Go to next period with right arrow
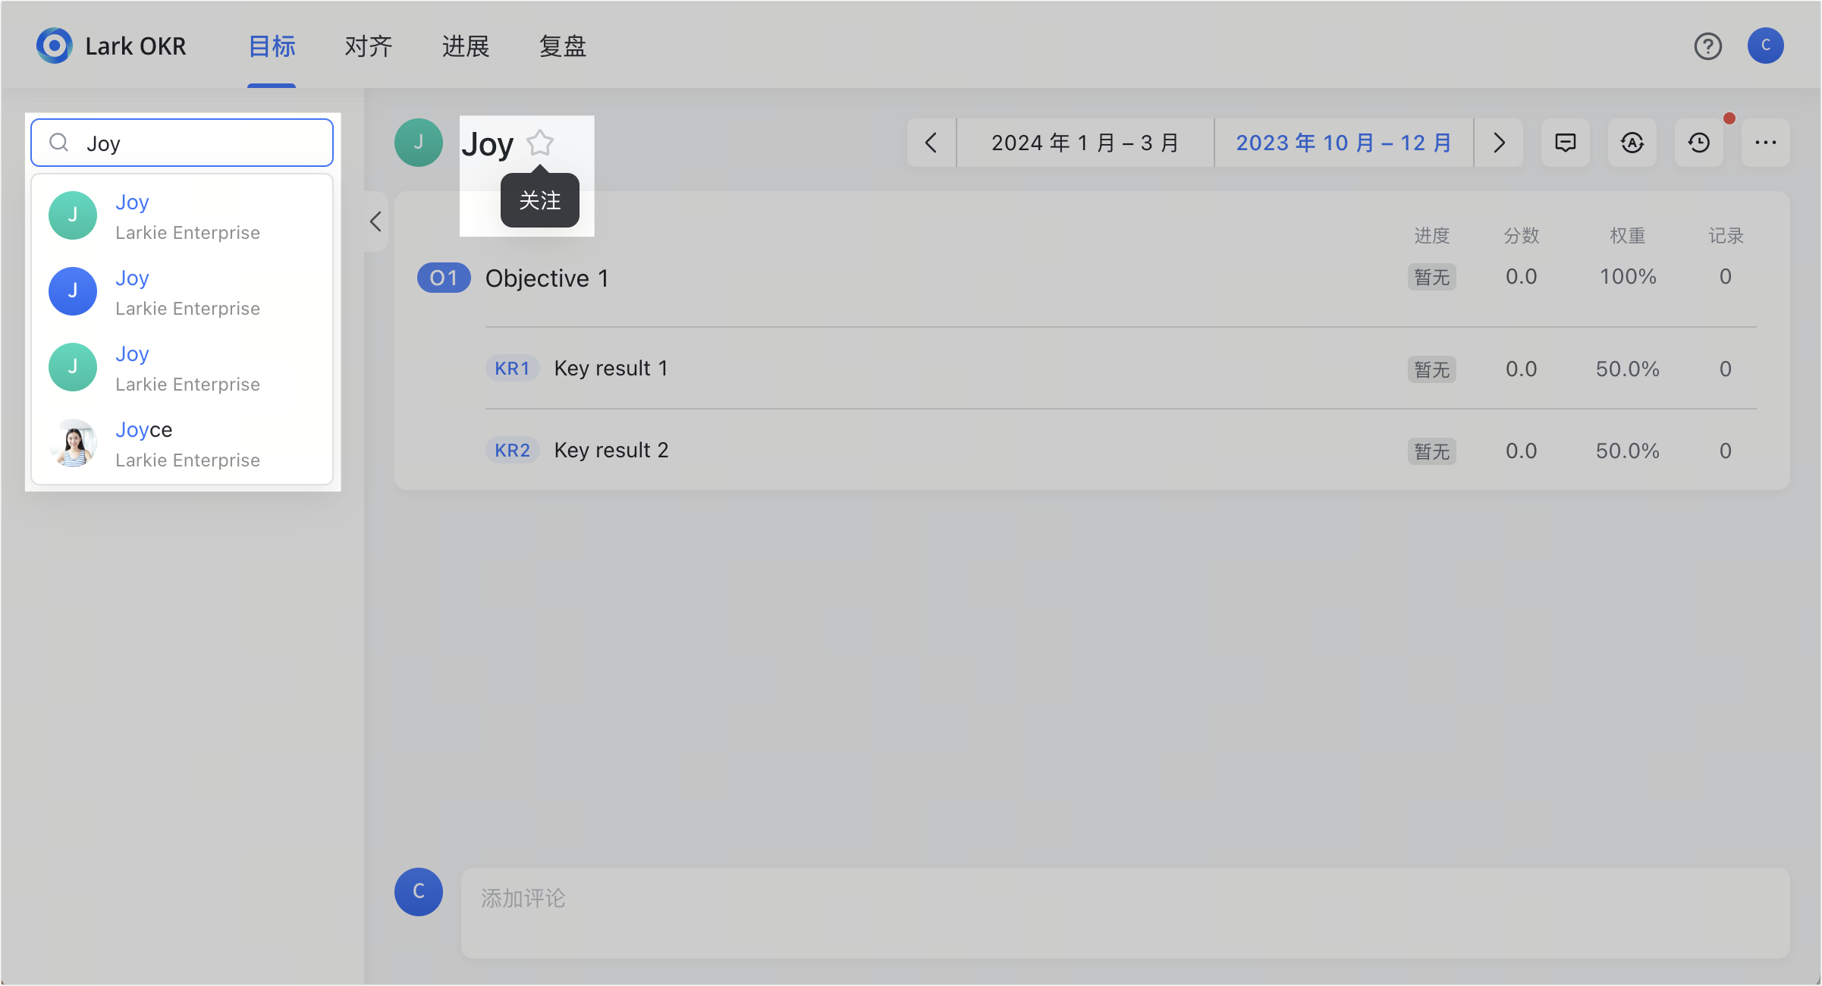 (1499, 143)
